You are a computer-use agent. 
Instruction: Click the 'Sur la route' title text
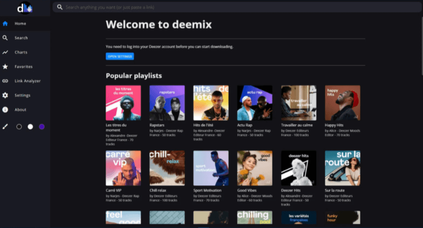pos(335,191)
